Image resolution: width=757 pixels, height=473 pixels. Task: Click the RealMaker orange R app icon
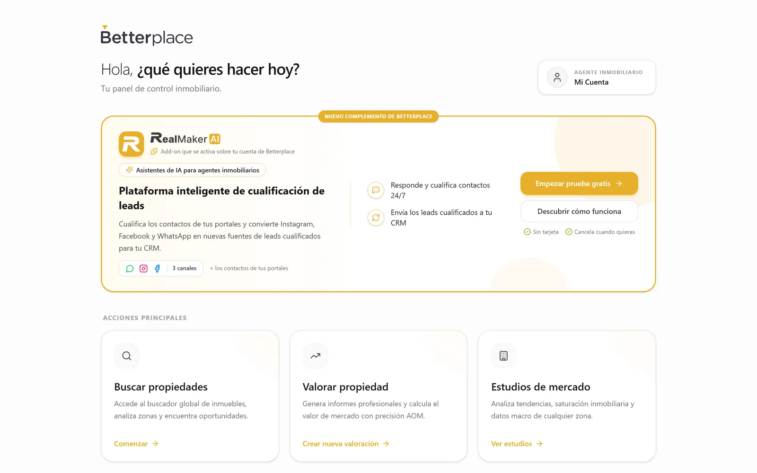[132, 144]
